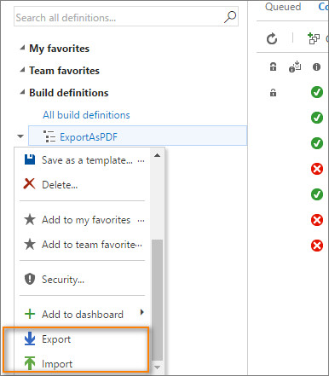Click the green upload Import icon
Screen dimensions: 329x376
pos(30,363)
